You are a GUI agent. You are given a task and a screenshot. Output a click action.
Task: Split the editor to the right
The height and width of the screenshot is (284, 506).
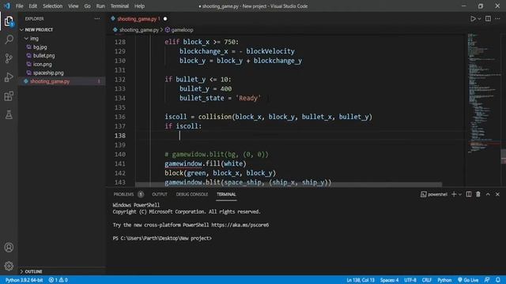click(x=488, y=19)
